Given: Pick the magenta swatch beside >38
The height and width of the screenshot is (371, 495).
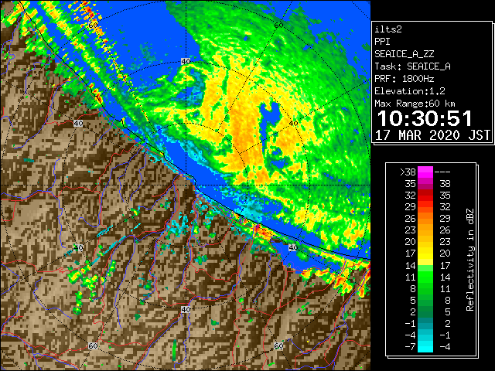Looking at the screenshot, I should [x=425, y=172].
